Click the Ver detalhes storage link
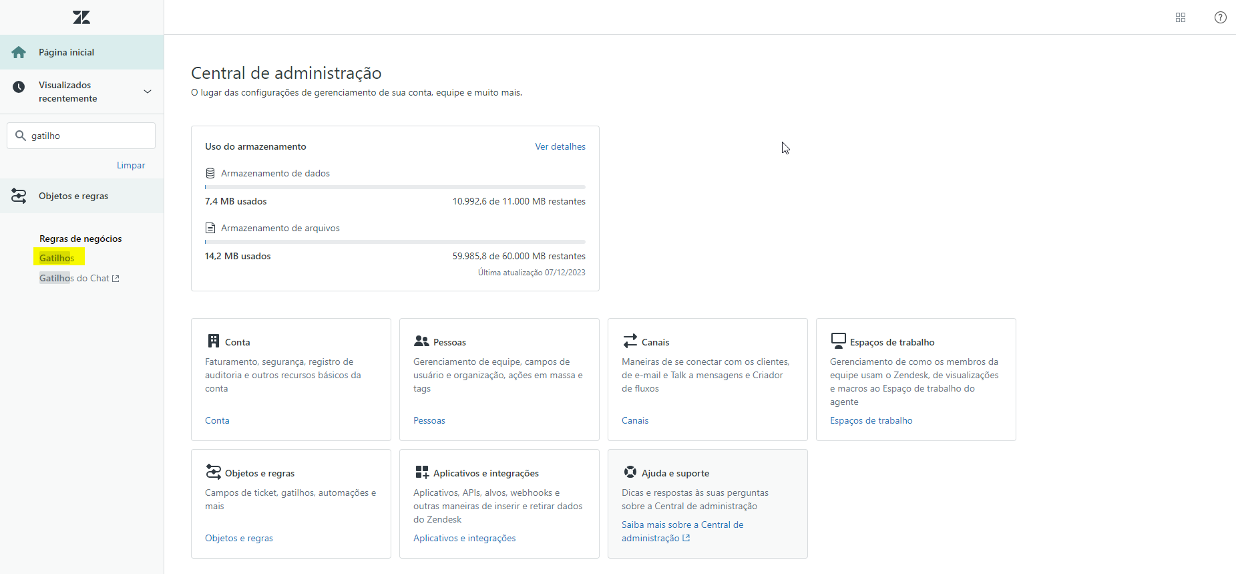The width and height of the screenshot is (1236, 574). pos(560,146)
